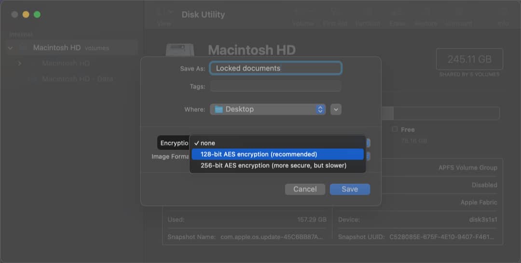Click into the Tags field

275,86
